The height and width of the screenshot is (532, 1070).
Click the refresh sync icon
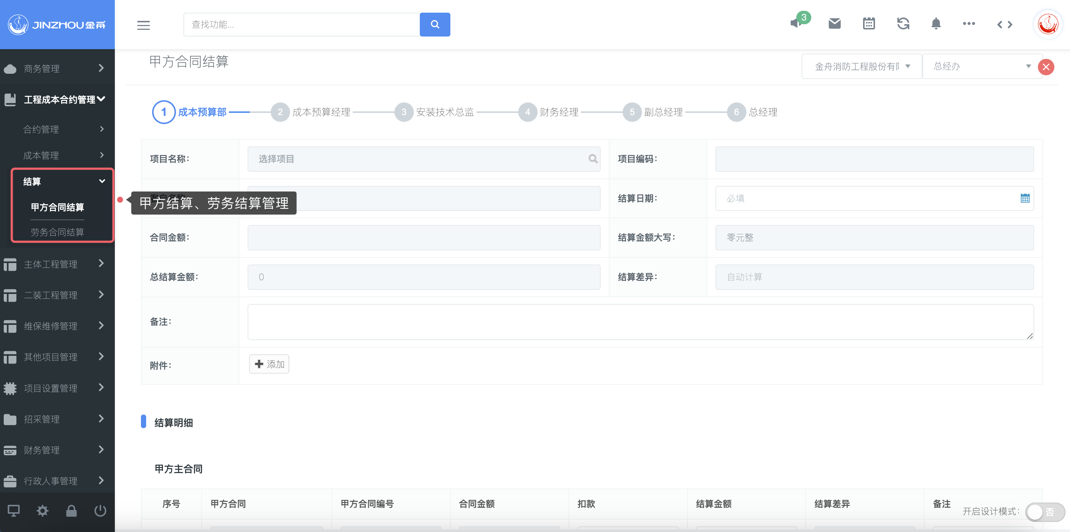point(903,23)
